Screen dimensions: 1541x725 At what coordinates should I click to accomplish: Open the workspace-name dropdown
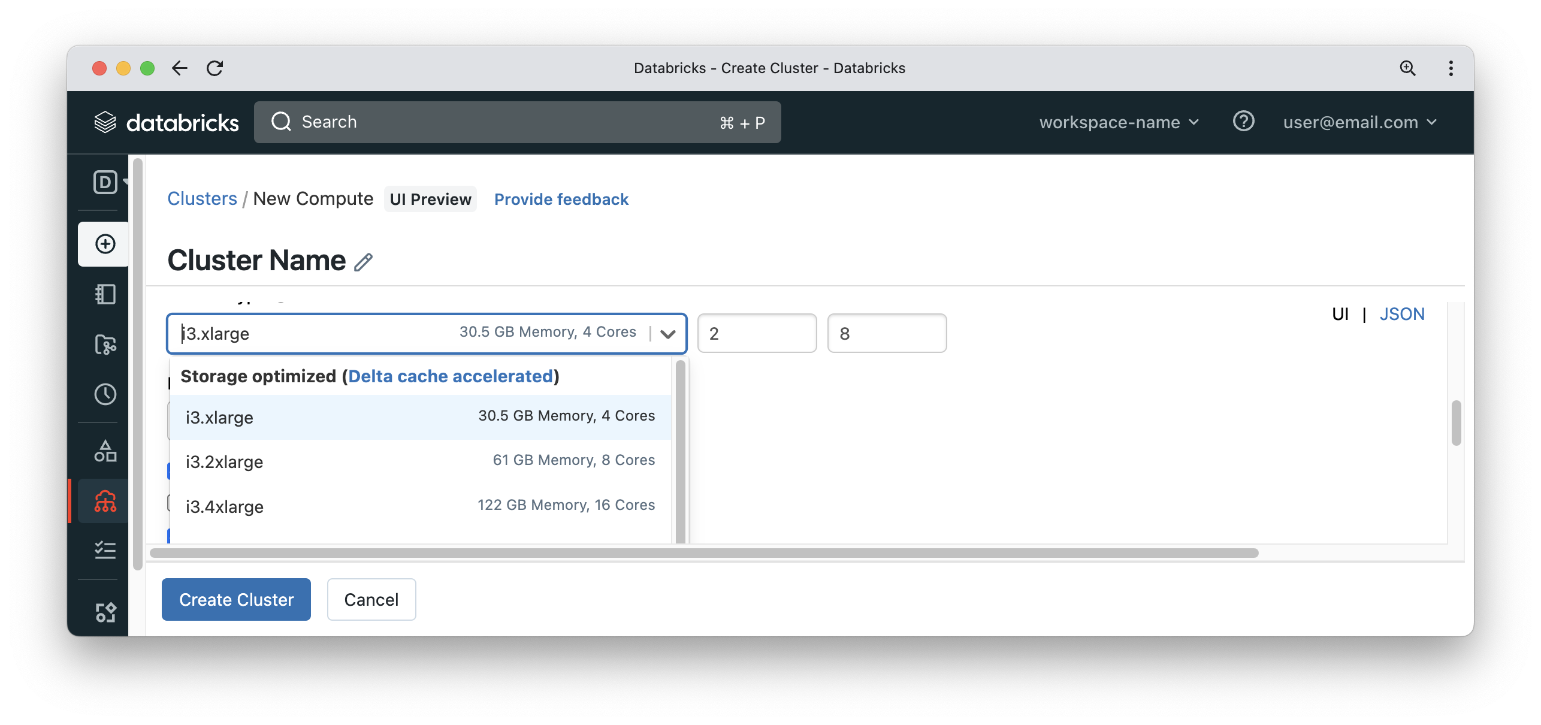click(x=1119, y=122)
